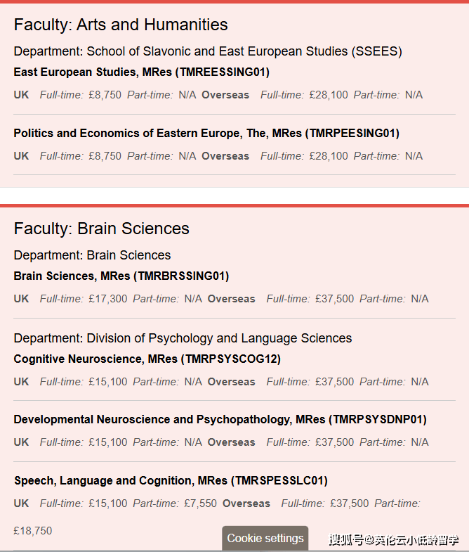Open Developmental Neuroscience and Psychopathology MRes
This screenshot has width=469, height=552.
pyautogui.click(x=220, y=419)
